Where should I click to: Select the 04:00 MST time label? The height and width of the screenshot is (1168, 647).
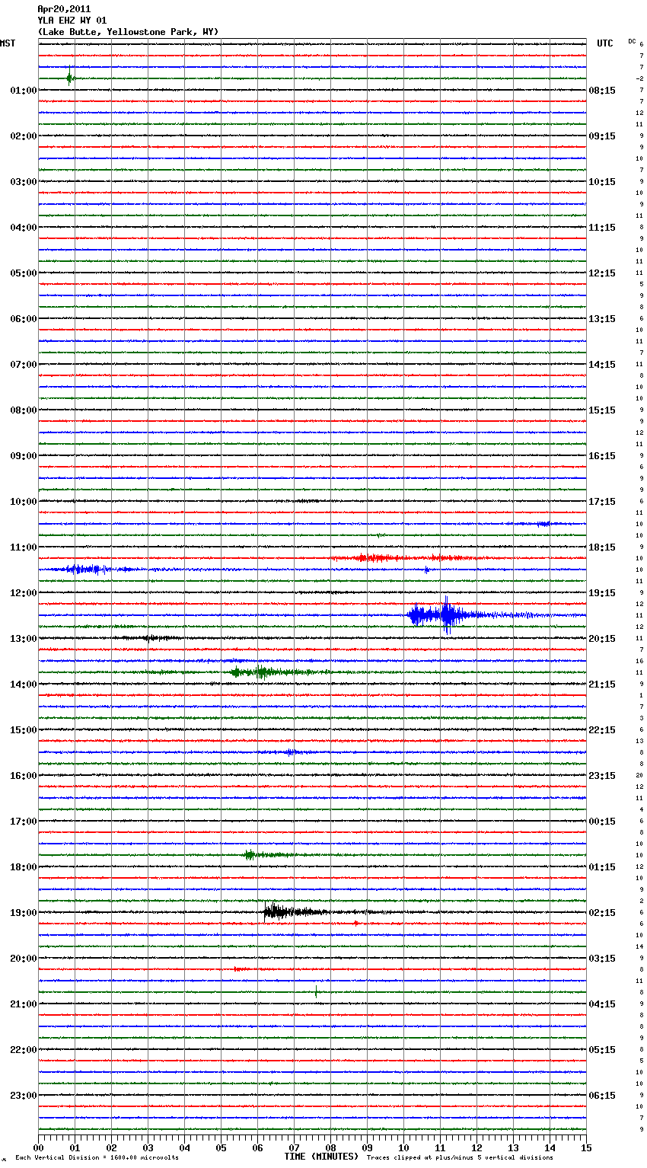24,228
